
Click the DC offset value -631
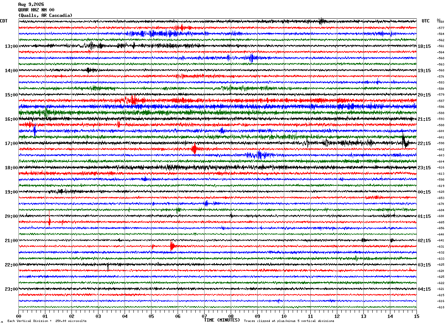(x=440, y=247)
